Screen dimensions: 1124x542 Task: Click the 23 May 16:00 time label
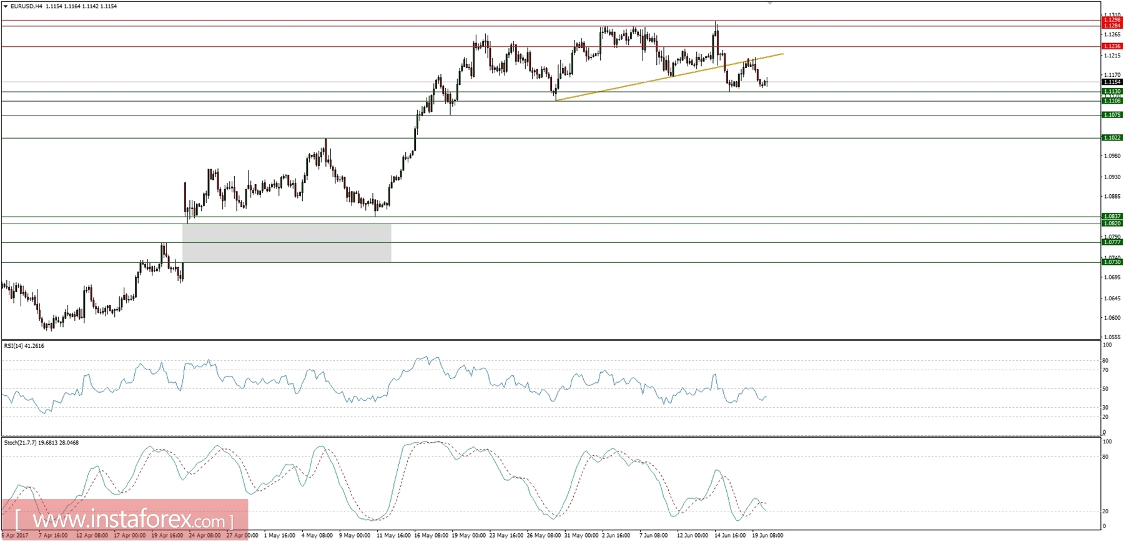coord(506,536)
